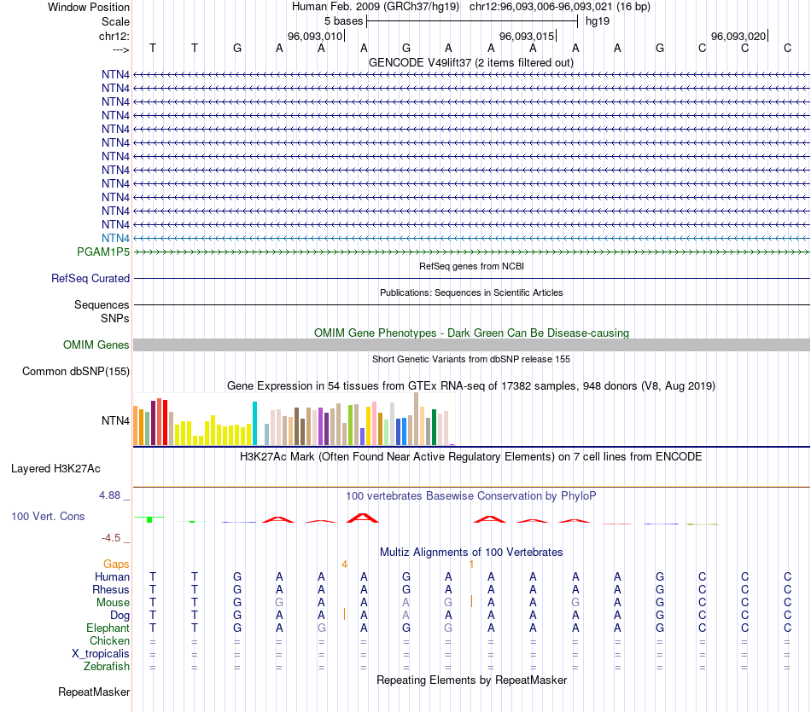Click the Sequences track label

(102, 305)
